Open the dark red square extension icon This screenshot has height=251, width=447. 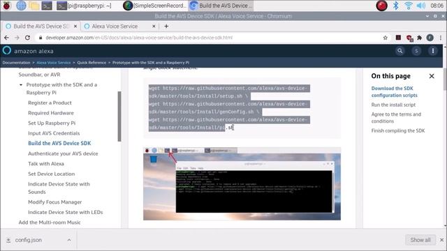coord(398,38)
